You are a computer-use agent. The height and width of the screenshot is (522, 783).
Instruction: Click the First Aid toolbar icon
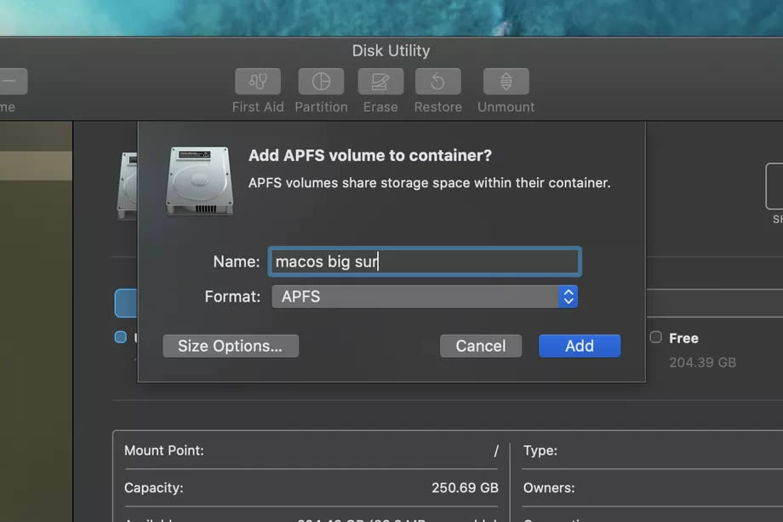[257, 82]
